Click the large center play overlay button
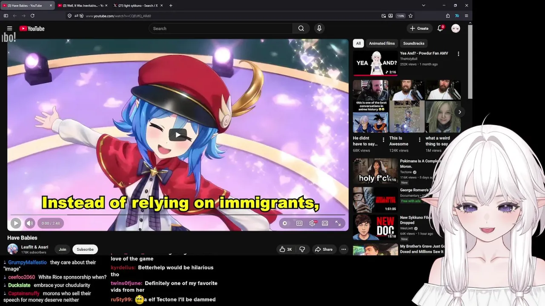The height and width of the screenshot is (306, 545). 178,135
